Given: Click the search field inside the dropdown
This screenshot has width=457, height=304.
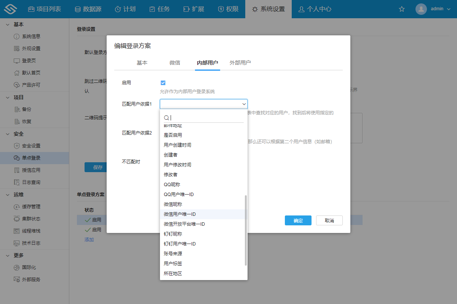Looking at the screenshot, I should pos(204,118).
